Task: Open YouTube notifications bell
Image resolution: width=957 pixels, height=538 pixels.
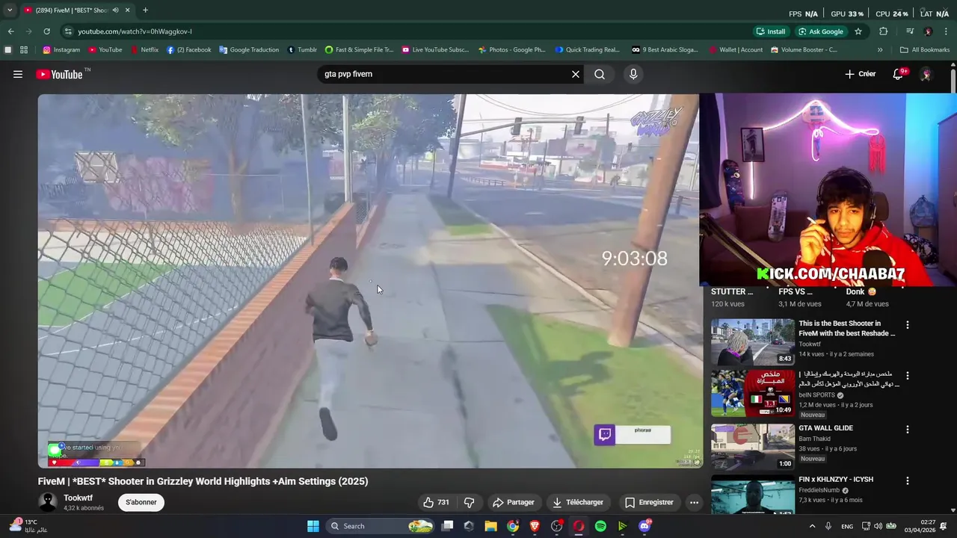Action: coord(899,74)
